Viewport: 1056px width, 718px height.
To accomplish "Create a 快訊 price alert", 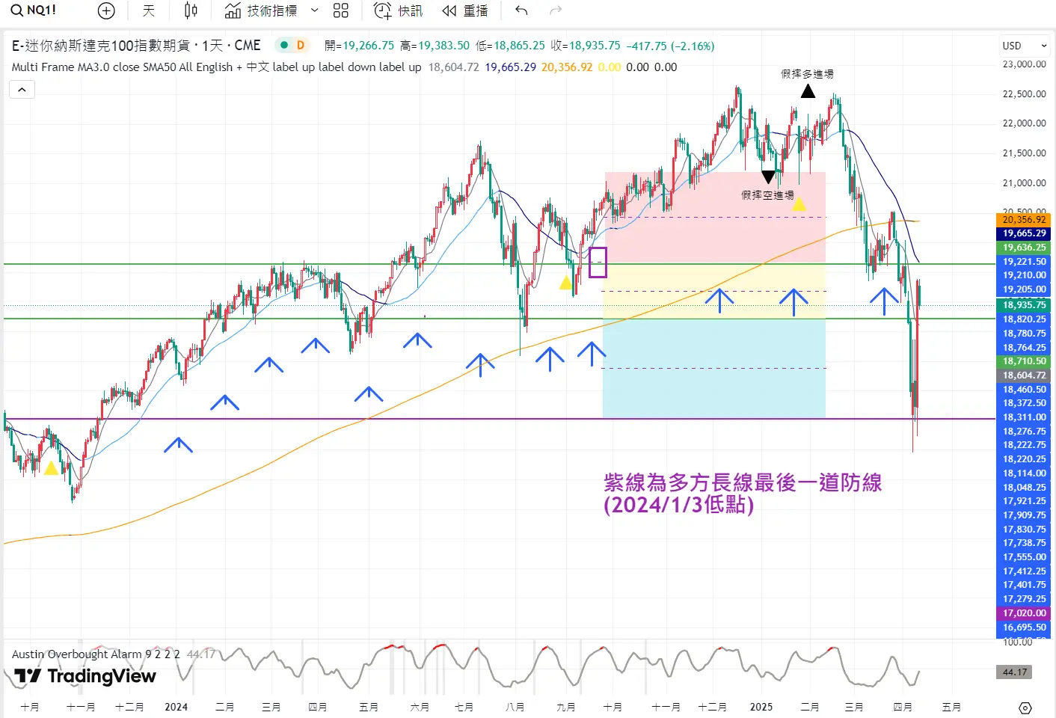I will coord(399,10).
